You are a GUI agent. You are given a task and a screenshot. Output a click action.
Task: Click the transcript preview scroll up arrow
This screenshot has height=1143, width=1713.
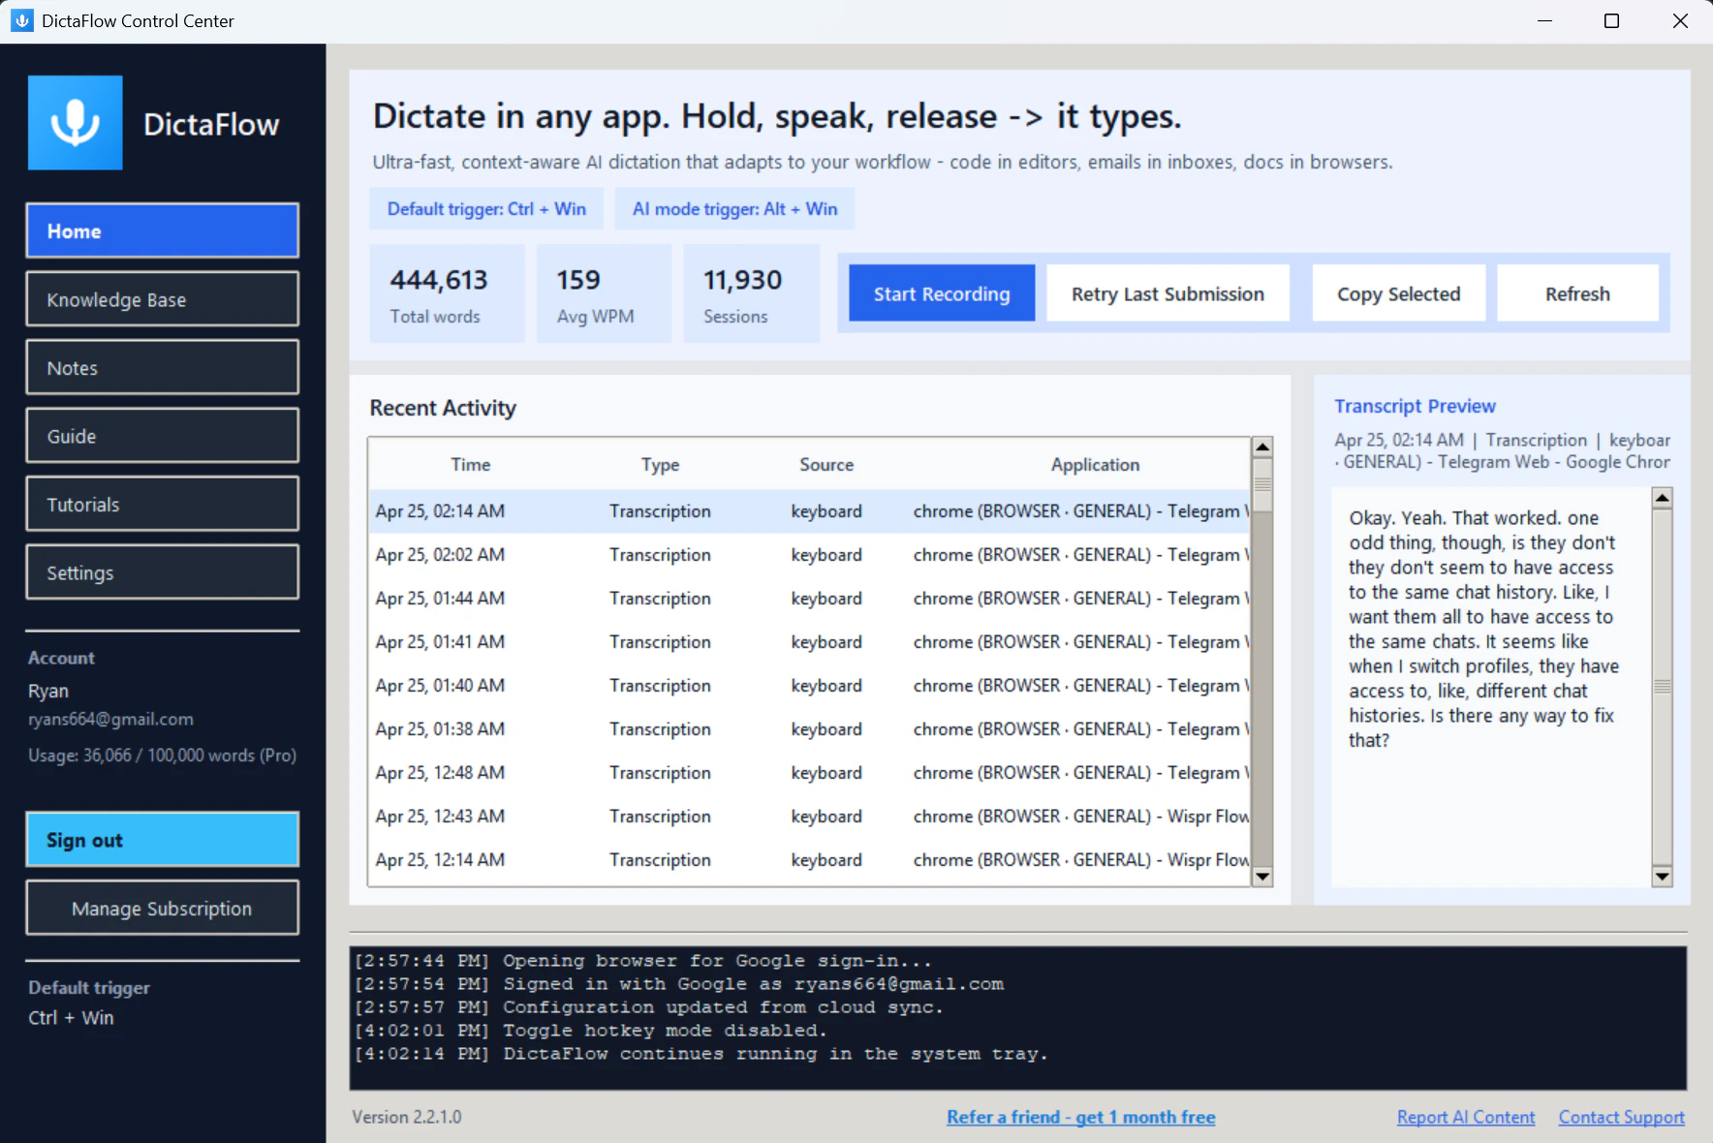pyautogui.click(x=1662, y=498)
